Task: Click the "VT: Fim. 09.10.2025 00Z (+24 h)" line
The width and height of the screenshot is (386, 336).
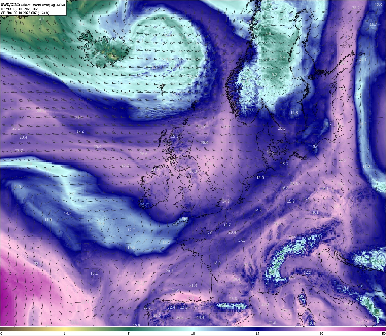Action: tap(25, 13)
